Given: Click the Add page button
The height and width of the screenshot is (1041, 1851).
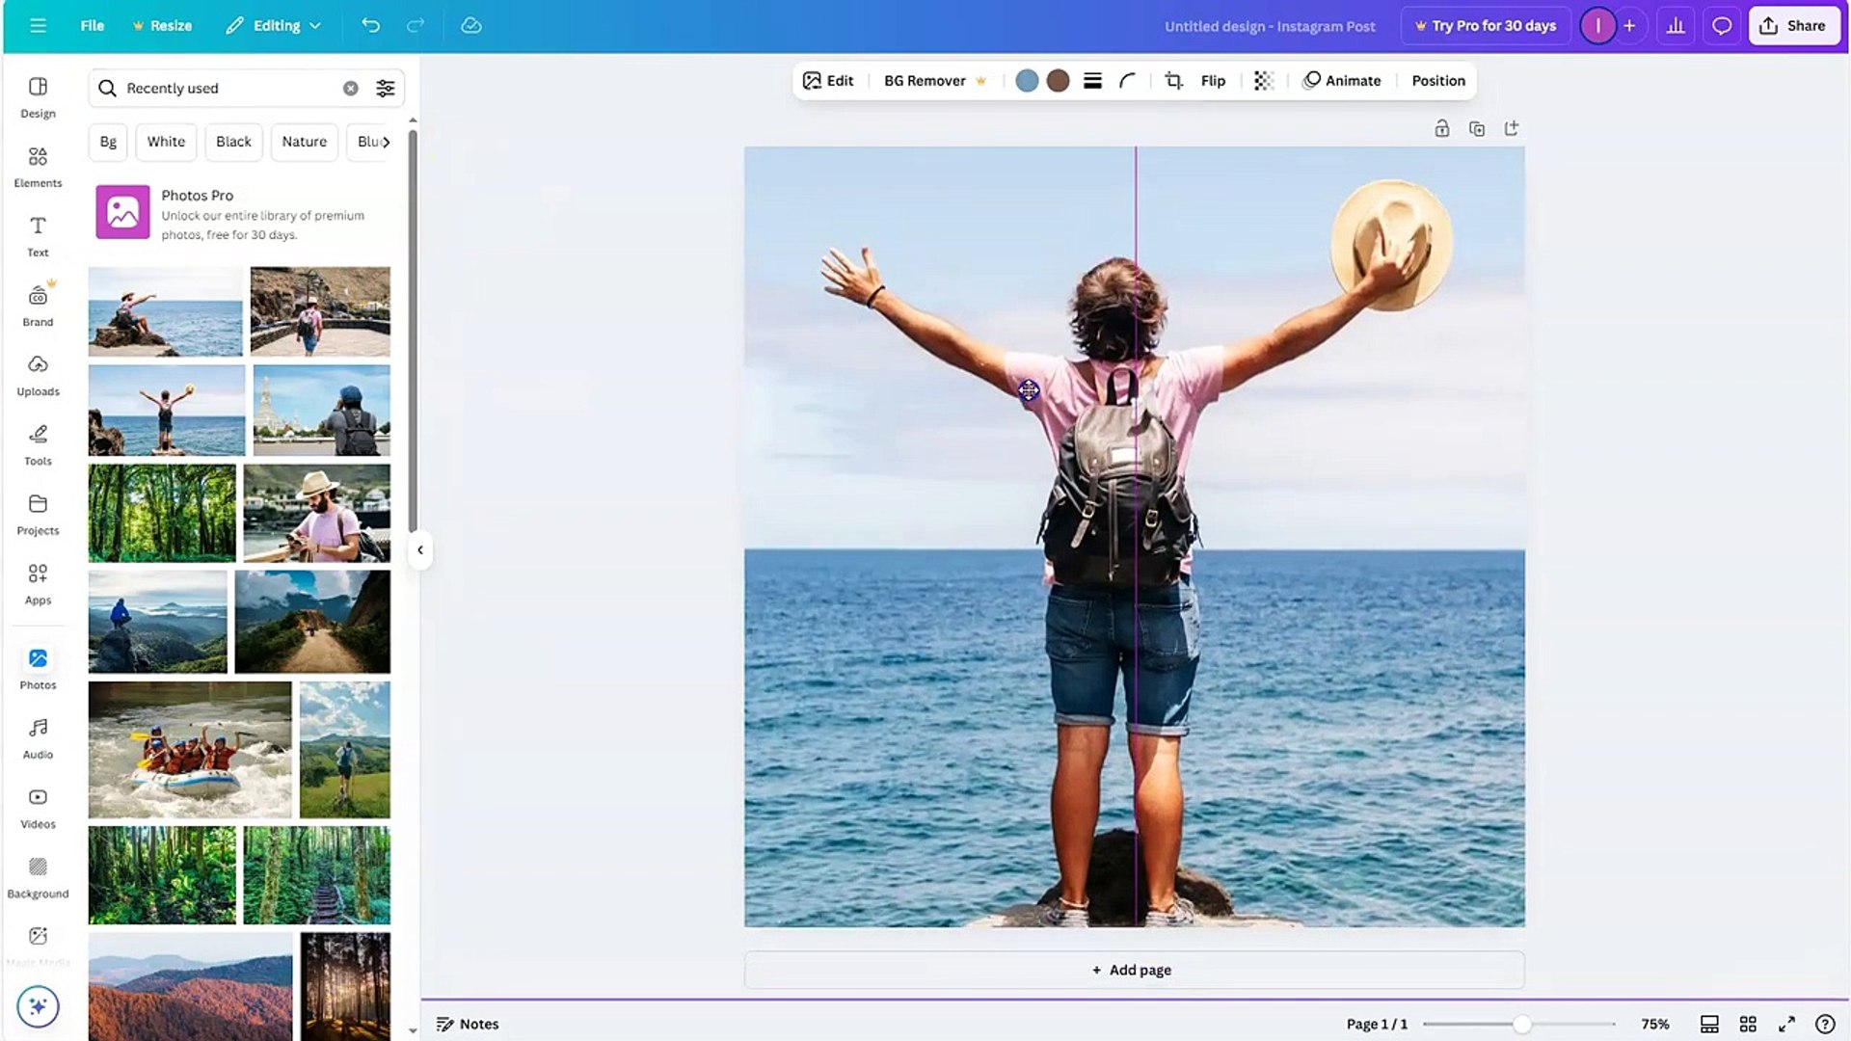Looking at the screenshot, I should 1131,970.
